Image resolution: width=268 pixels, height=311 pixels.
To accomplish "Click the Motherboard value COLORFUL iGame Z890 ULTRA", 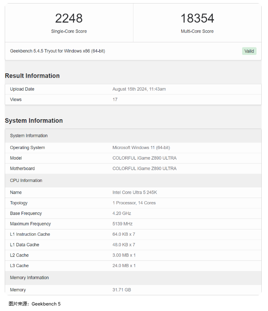I will tap(144, 169).
